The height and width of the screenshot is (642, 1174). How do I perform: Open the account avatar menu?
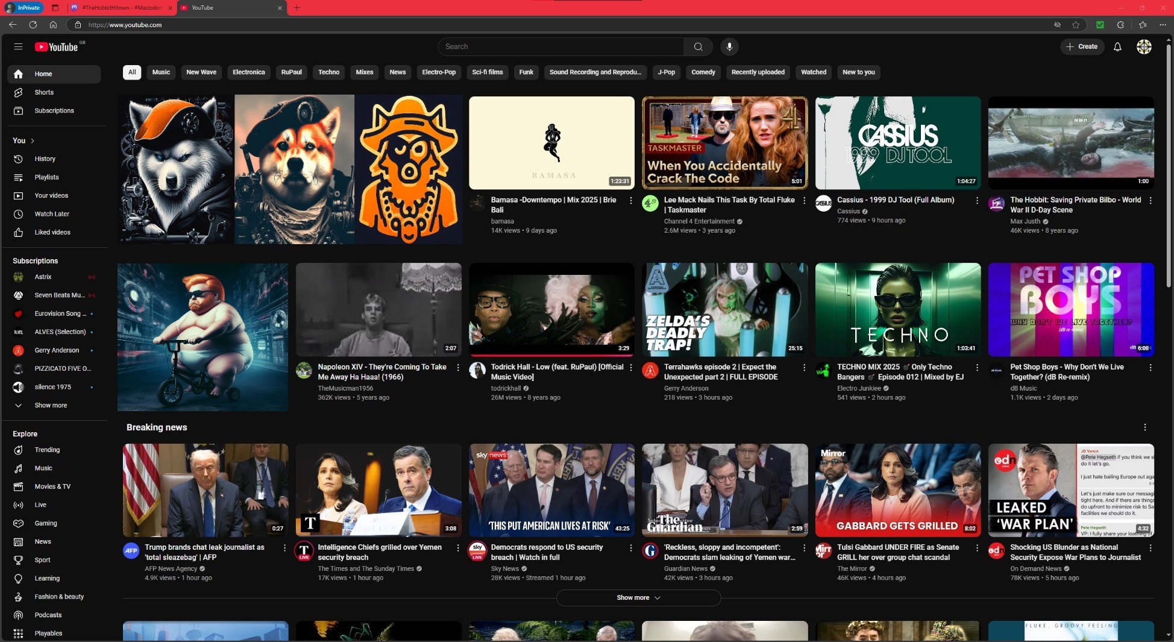pos(1144,46)
